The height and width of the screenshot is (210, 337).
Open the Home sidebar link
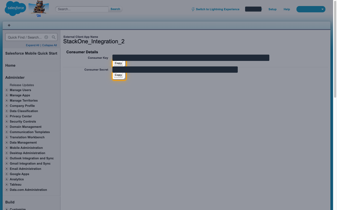pos(10,65)
